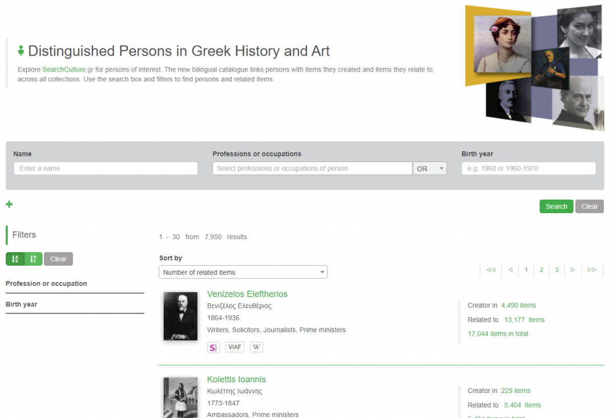This screenshot has height=418, width=614.
Task: Open the VIAF badge for Venizelos
Action: pyautogui.click(x=235, y=347)
